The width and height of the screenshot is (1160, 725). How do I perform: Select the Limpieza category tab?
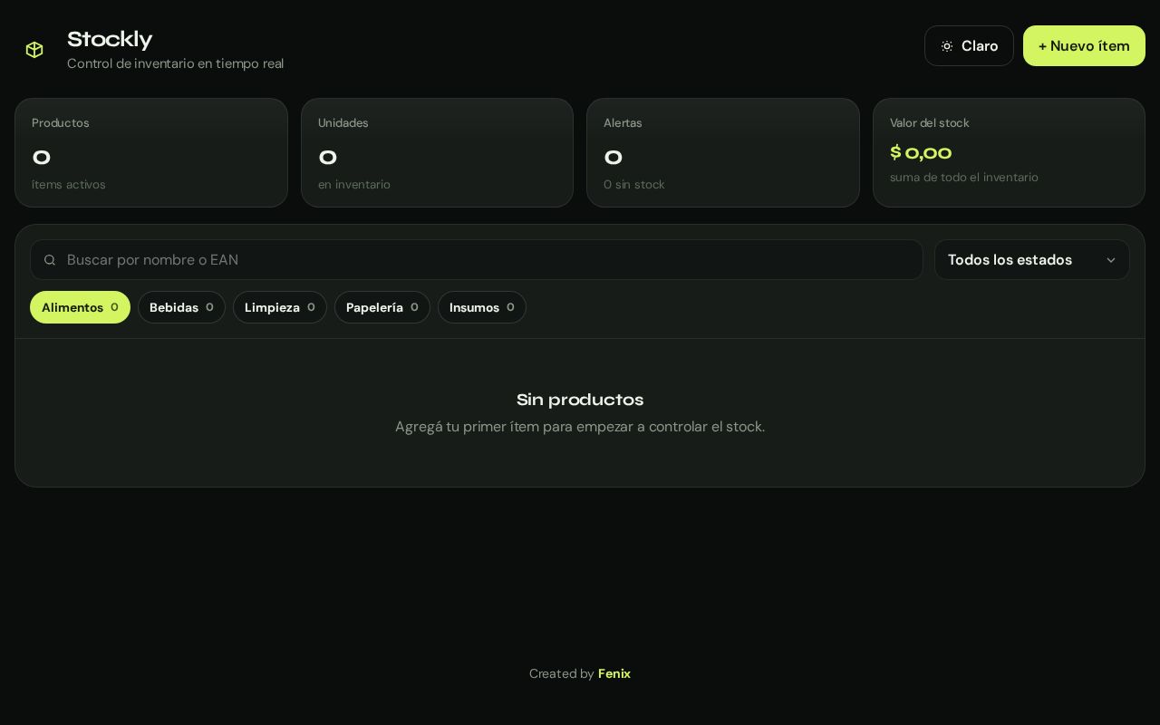pyautogui.click(x=280, y=307)
